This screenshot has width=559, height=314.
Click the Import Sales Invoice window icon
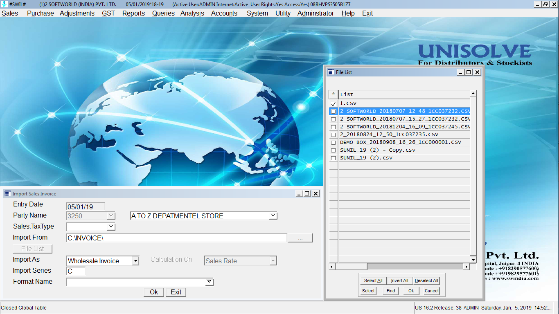pyautogui.click(x=8, y=193)
